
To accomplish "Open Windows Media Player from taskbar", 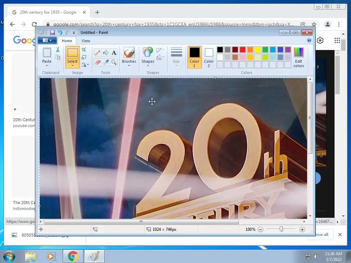I will (51, 256).
